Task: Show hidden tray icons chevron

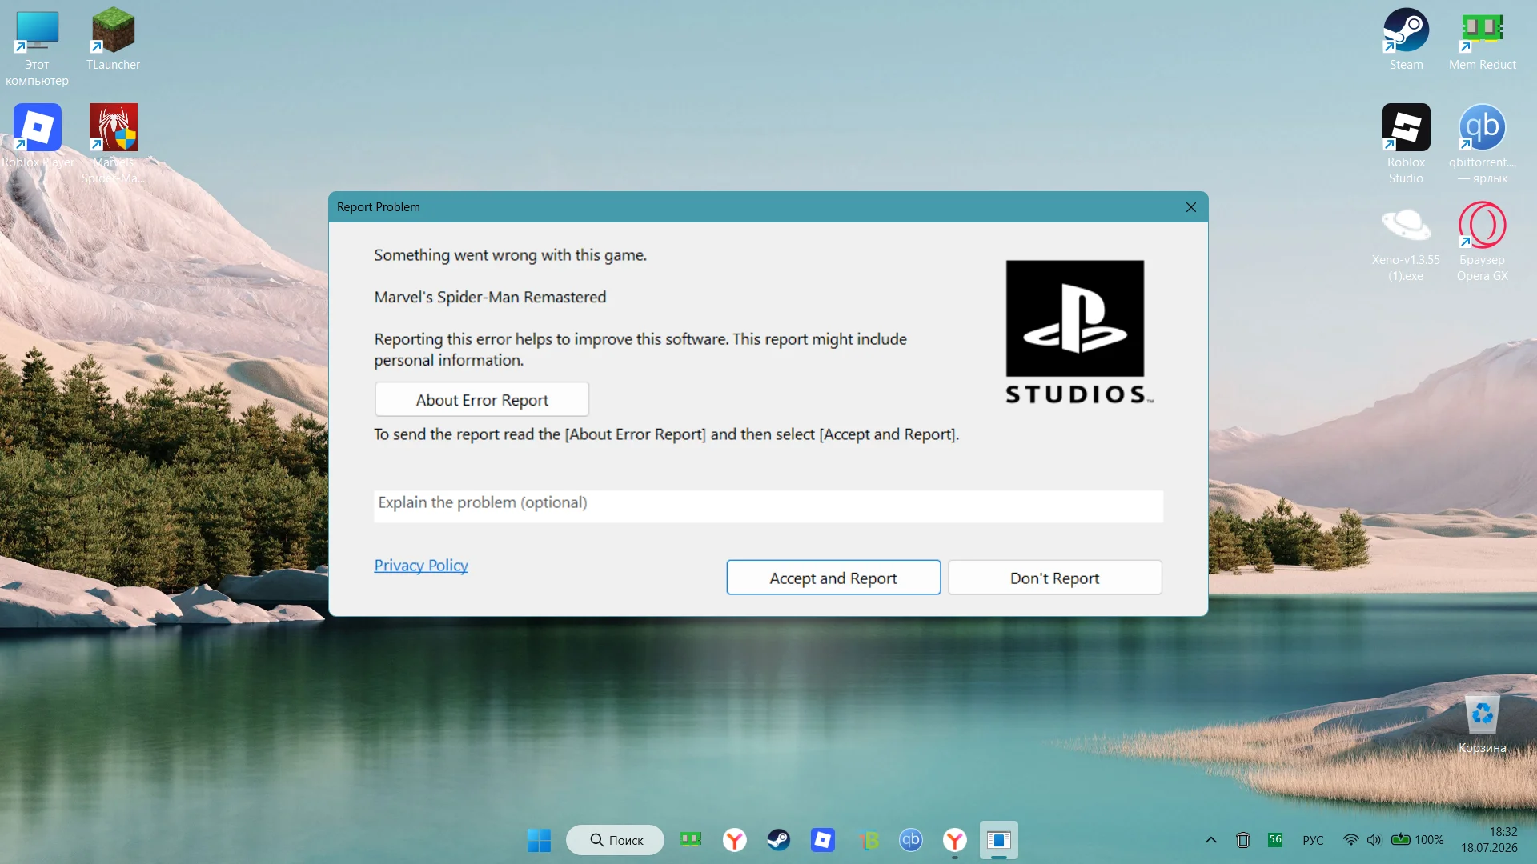Action: click(1211, 840)
